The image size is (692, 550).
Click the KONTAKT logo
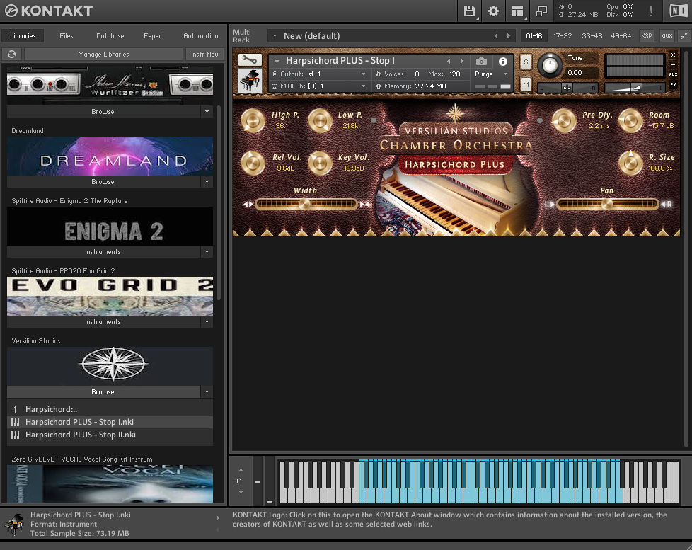pos(49,11)
